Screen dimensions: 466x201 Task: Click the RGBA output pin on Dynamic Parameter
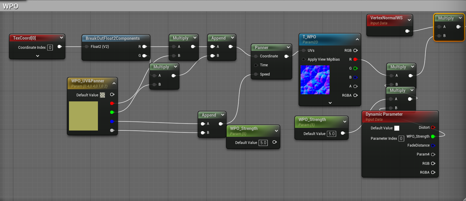click(x=433, y=172)
